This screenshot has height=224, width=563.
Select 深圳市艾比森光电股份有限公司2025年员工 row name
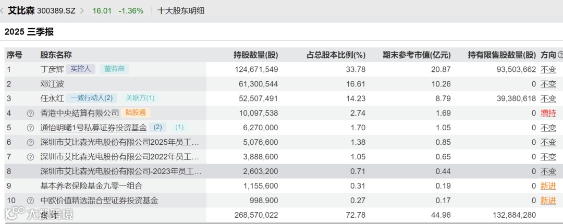click(x=119, y=143)
